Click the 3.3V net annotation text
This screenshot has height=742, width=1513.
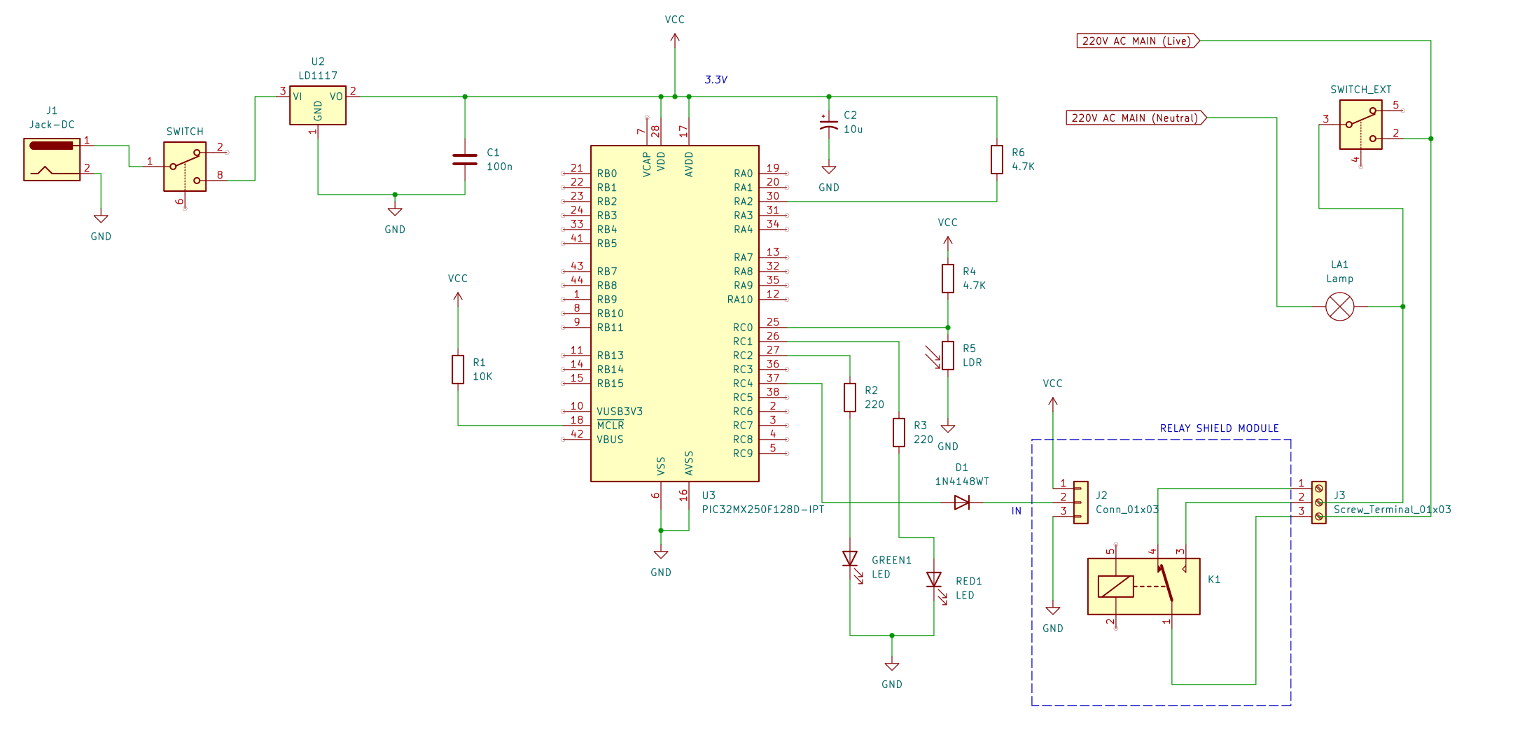[x=716, y=80]
